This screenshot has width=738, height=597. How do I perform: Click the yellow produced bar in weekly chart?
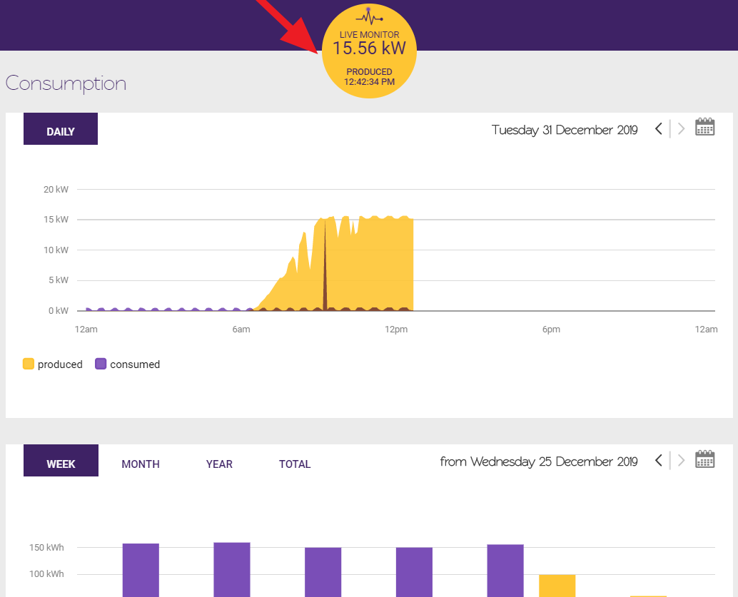557,586
